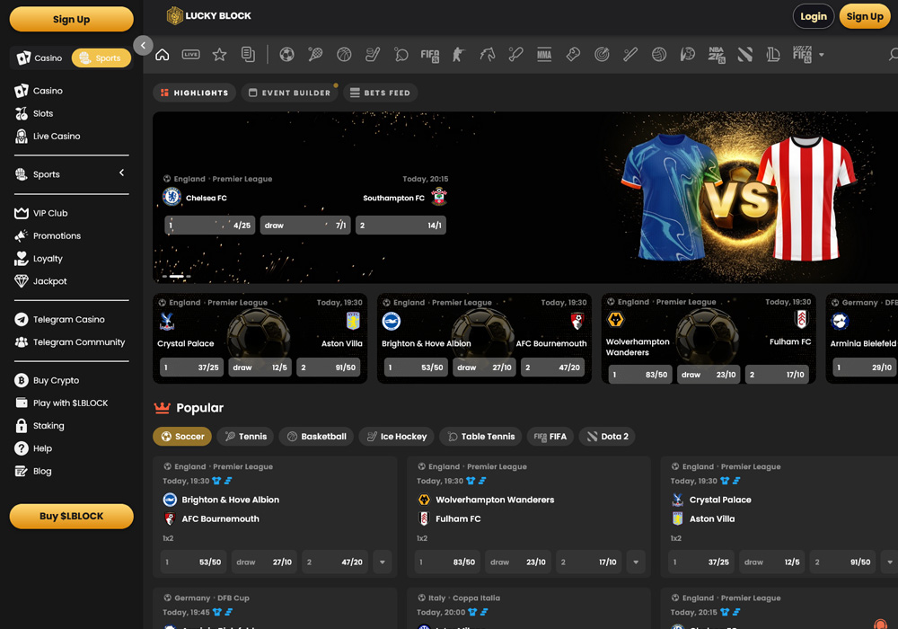Open the Login button
898x629 pixels.
coord(813,16)
